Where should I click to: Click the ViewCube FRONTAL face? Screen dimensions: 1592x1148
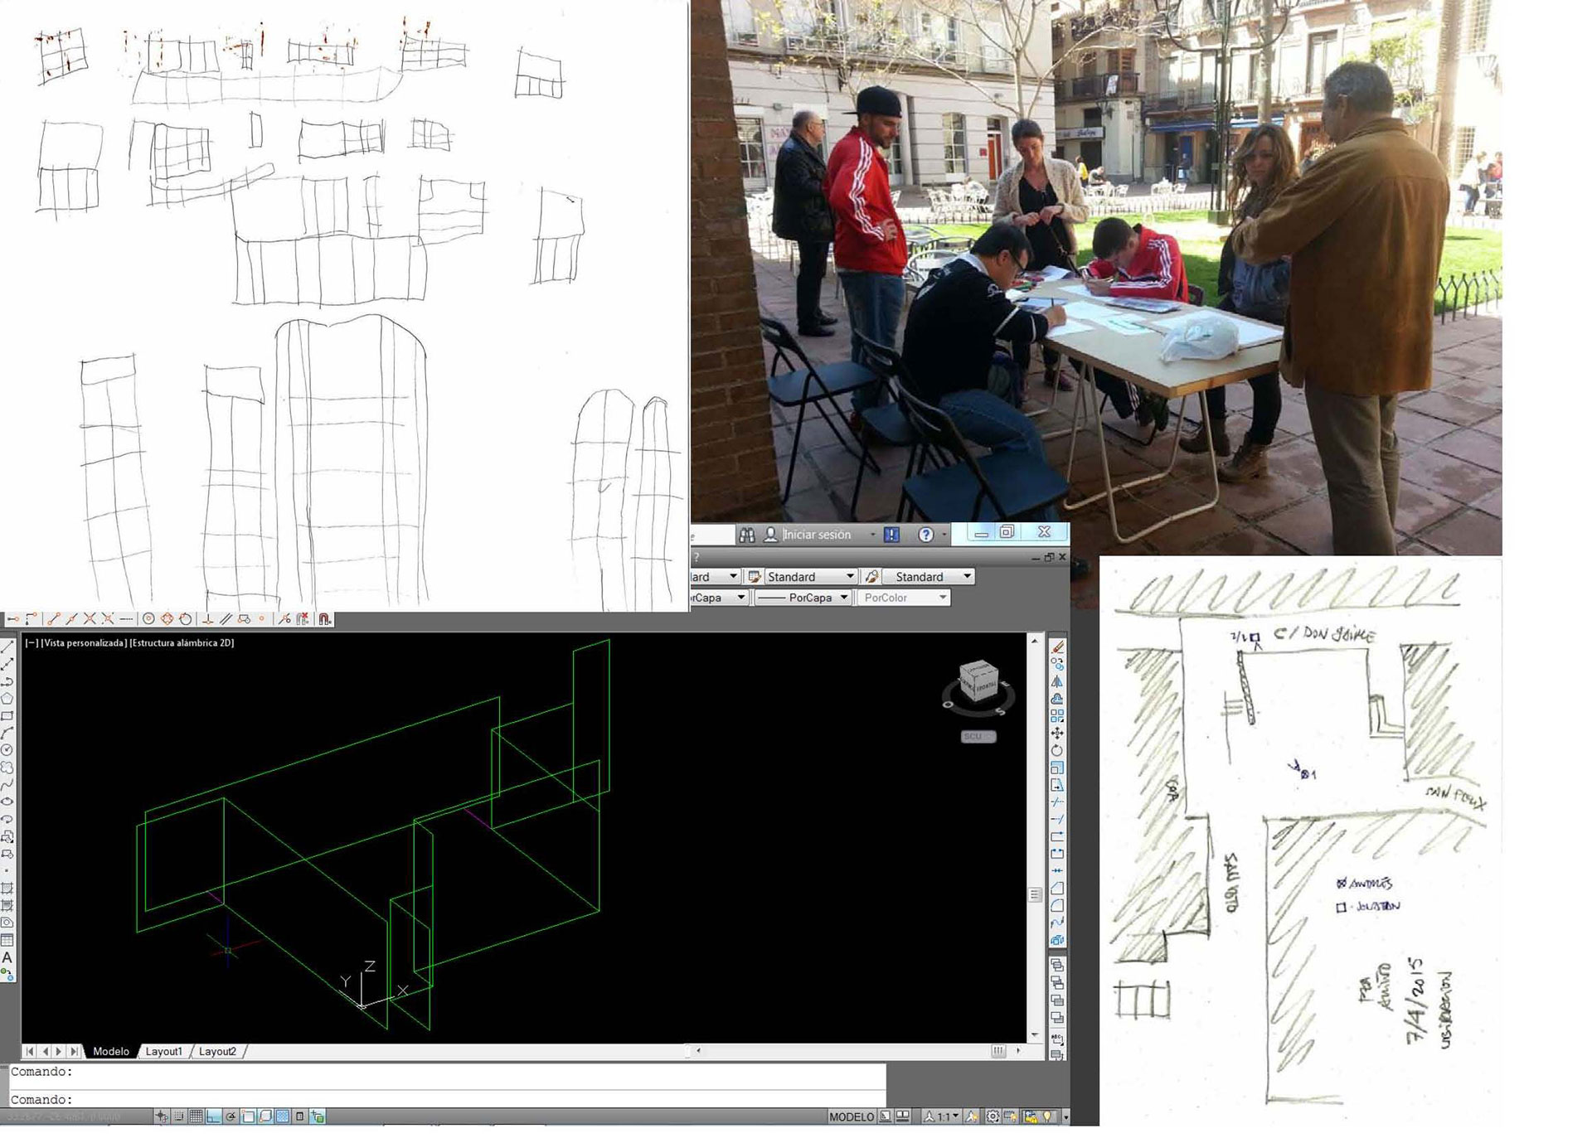coord(986,686)
